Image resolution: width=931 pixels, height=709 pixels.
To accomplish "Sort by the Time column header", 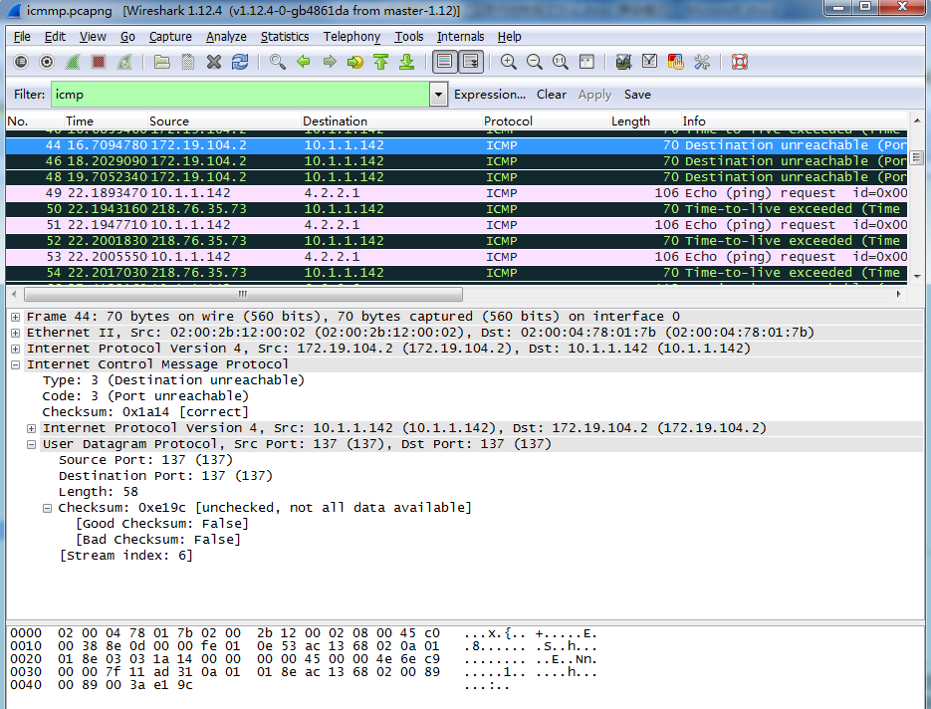I will (x=106, y=121).
